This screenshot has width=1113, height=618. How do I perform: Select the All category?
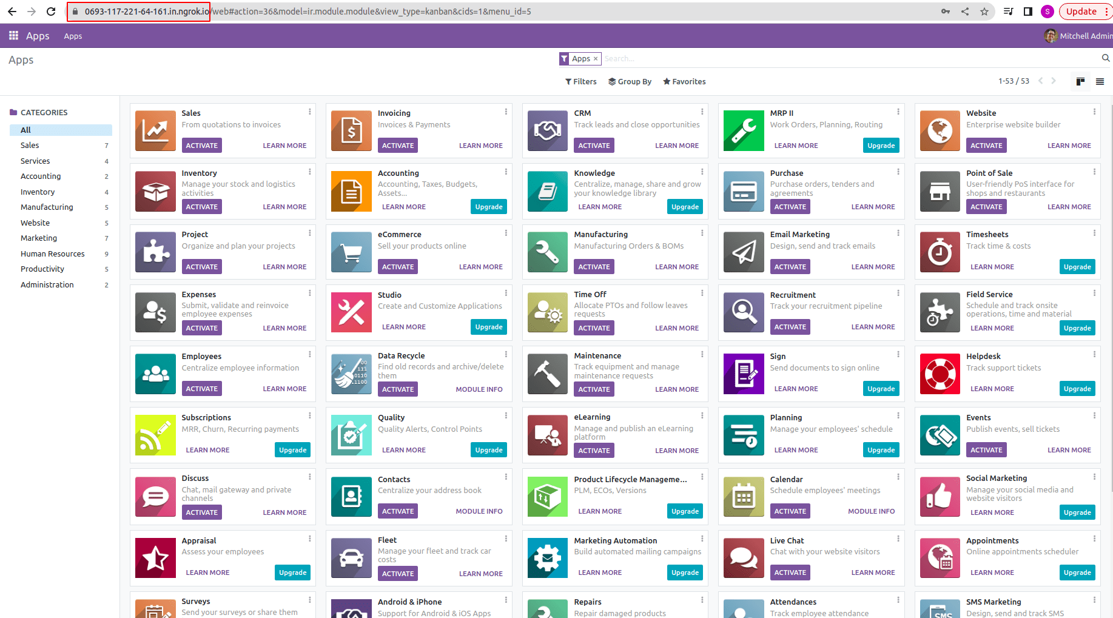point(61,130)
